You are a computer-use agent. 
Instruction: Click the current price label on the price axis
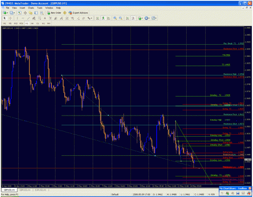coord(248,160)
